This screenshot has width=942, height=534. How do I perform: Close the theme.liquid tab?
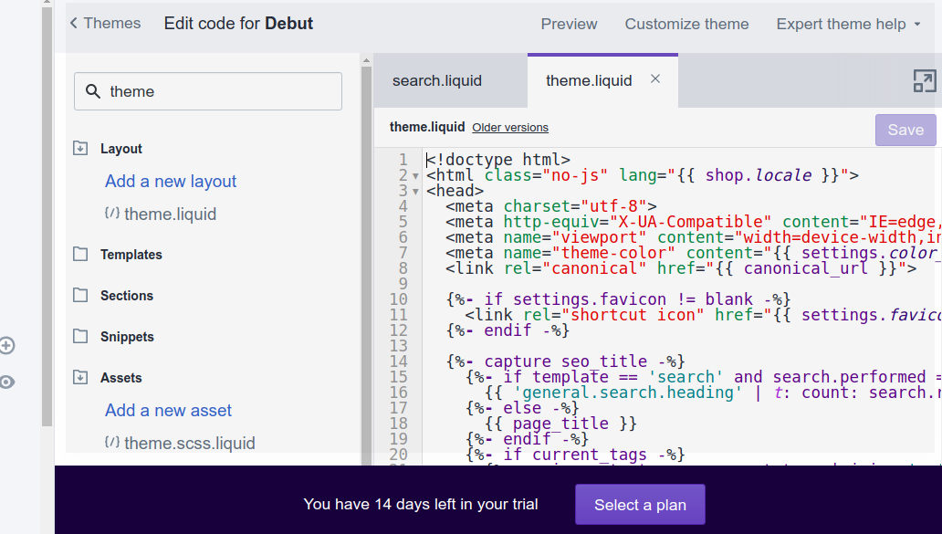click(655, 79)
